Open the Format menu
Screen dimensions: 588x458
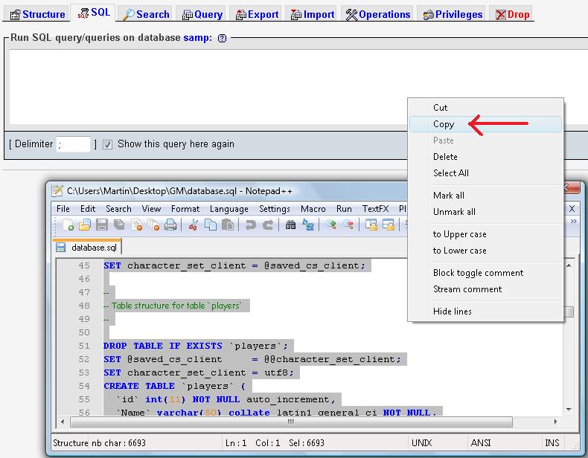pyautogui.click(x=185, y=209)
